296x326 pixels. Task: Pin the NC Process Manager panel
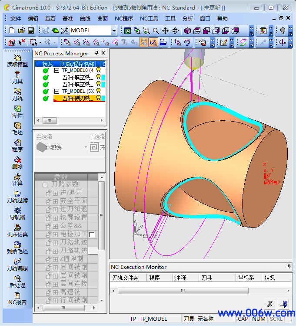coord(96,53)
